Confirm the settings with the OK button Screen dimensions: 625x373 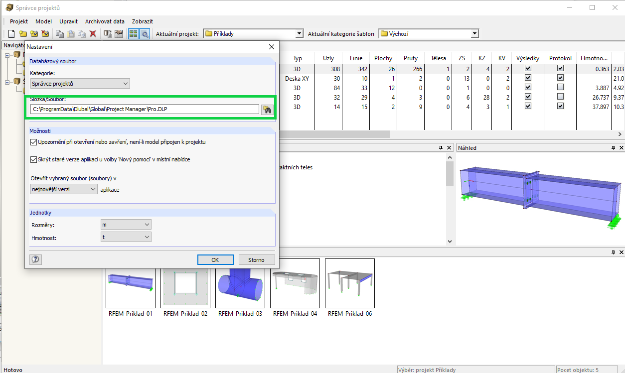click(x=215, y=259)
